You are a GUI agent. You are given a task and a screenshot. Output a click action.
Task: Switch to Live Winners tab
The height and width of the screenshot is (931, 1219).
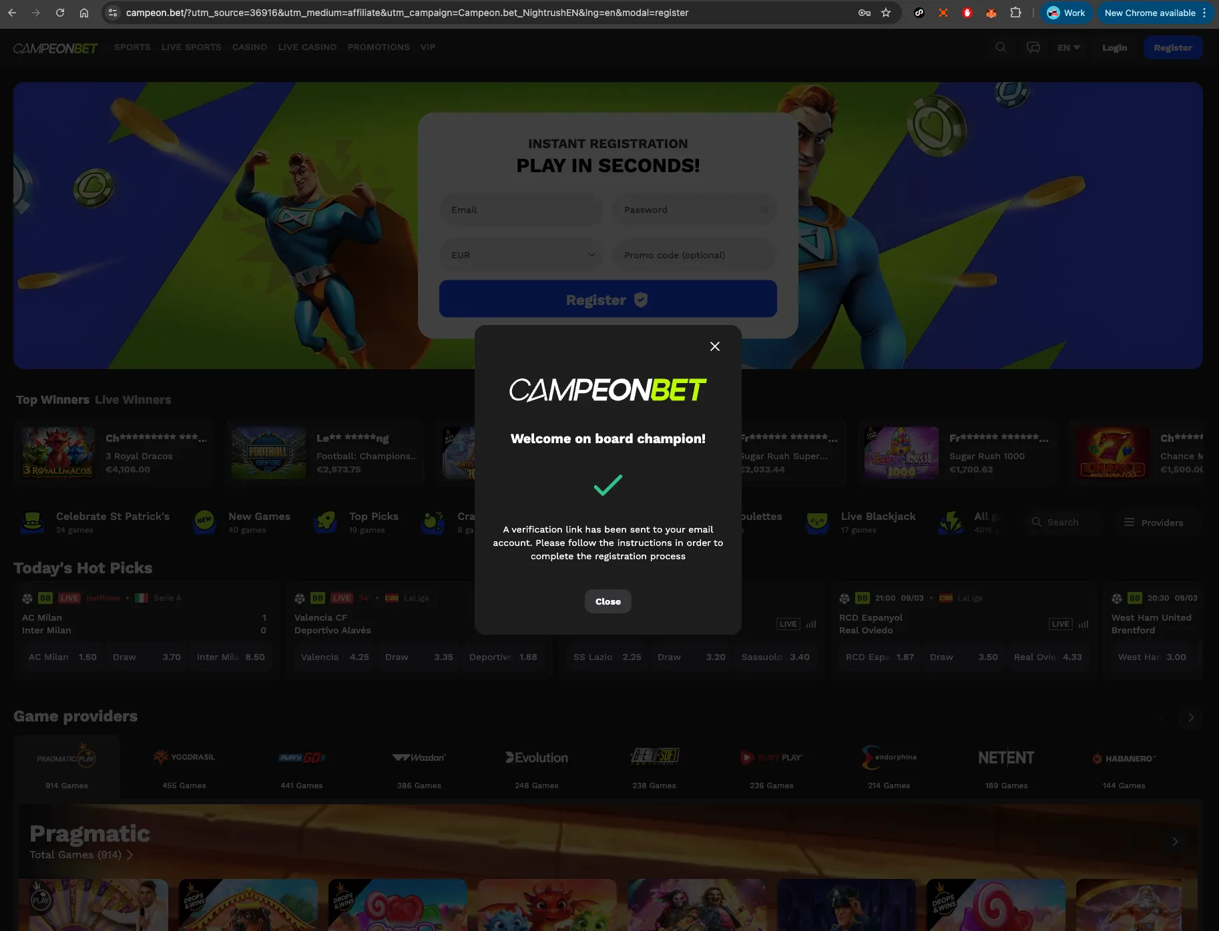click(133, 400)
